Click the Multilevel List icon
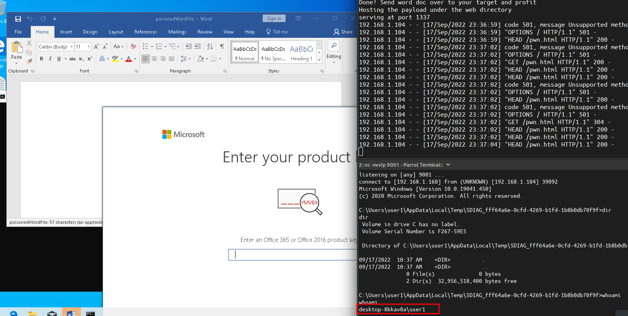 tap(172, 46)
